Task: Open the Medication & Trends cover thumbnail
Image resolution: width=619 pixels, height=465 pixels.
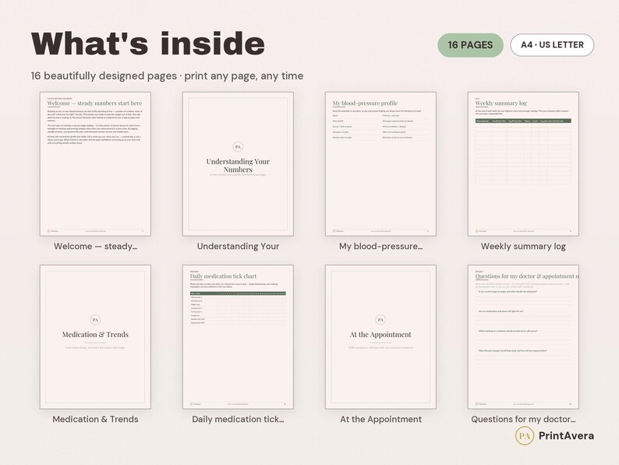Action: click(95, 337)
